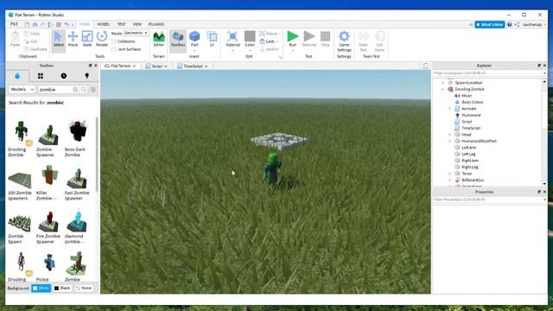The image size is (553, 311).
Task: Click the Stop button
Action: 325,39
